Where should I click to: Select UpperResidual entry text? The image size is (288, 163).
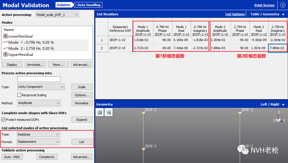coord(21,54)
